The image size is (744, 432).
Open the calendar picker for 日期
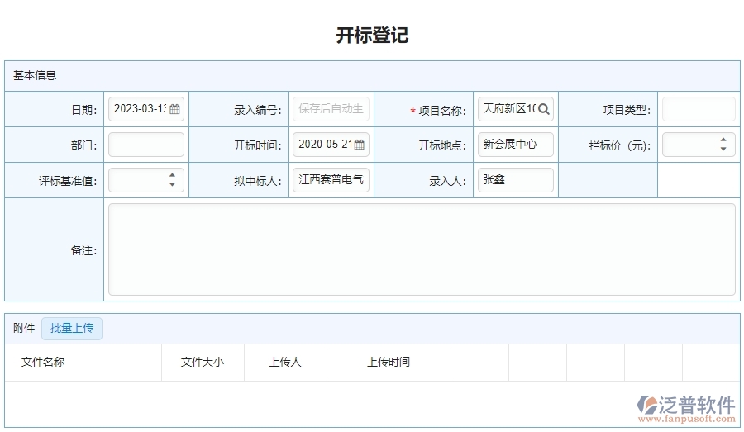(x=174, y=109)
